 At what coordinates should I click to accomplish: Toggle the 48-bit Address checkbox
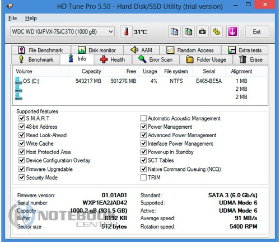22,127
